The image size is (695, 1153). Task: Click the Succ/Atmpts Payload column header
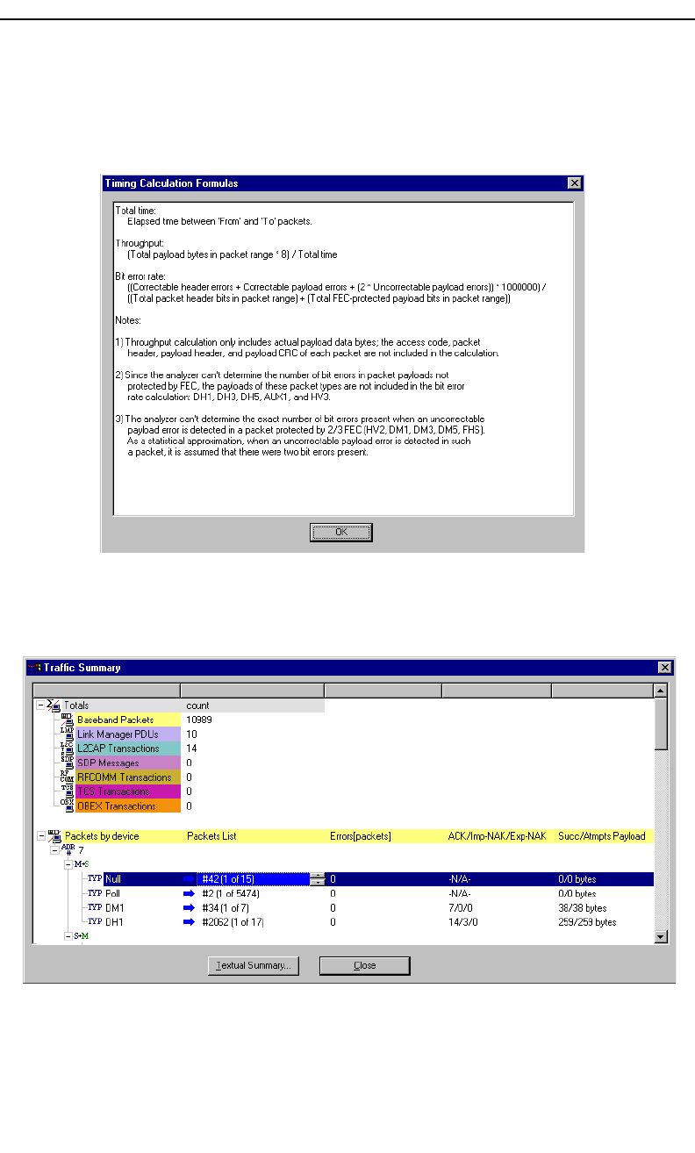[602, 836]
